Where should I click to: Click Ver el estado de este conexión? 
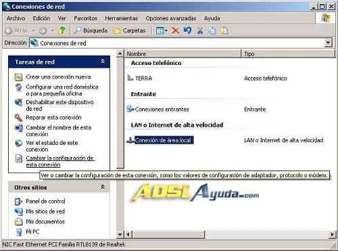coord(52,146)
